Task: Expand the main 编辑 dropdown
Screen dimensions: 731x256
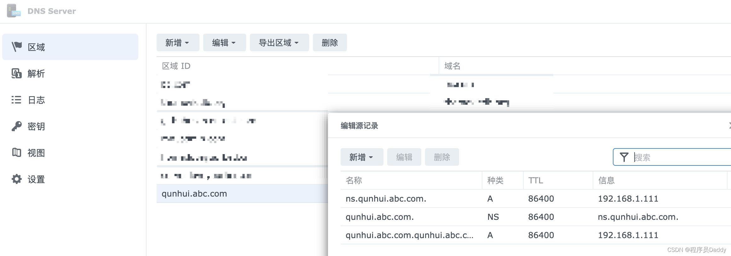Action: point(224,42)
